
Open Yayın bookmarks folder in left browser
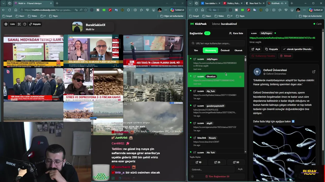point(53,16)
